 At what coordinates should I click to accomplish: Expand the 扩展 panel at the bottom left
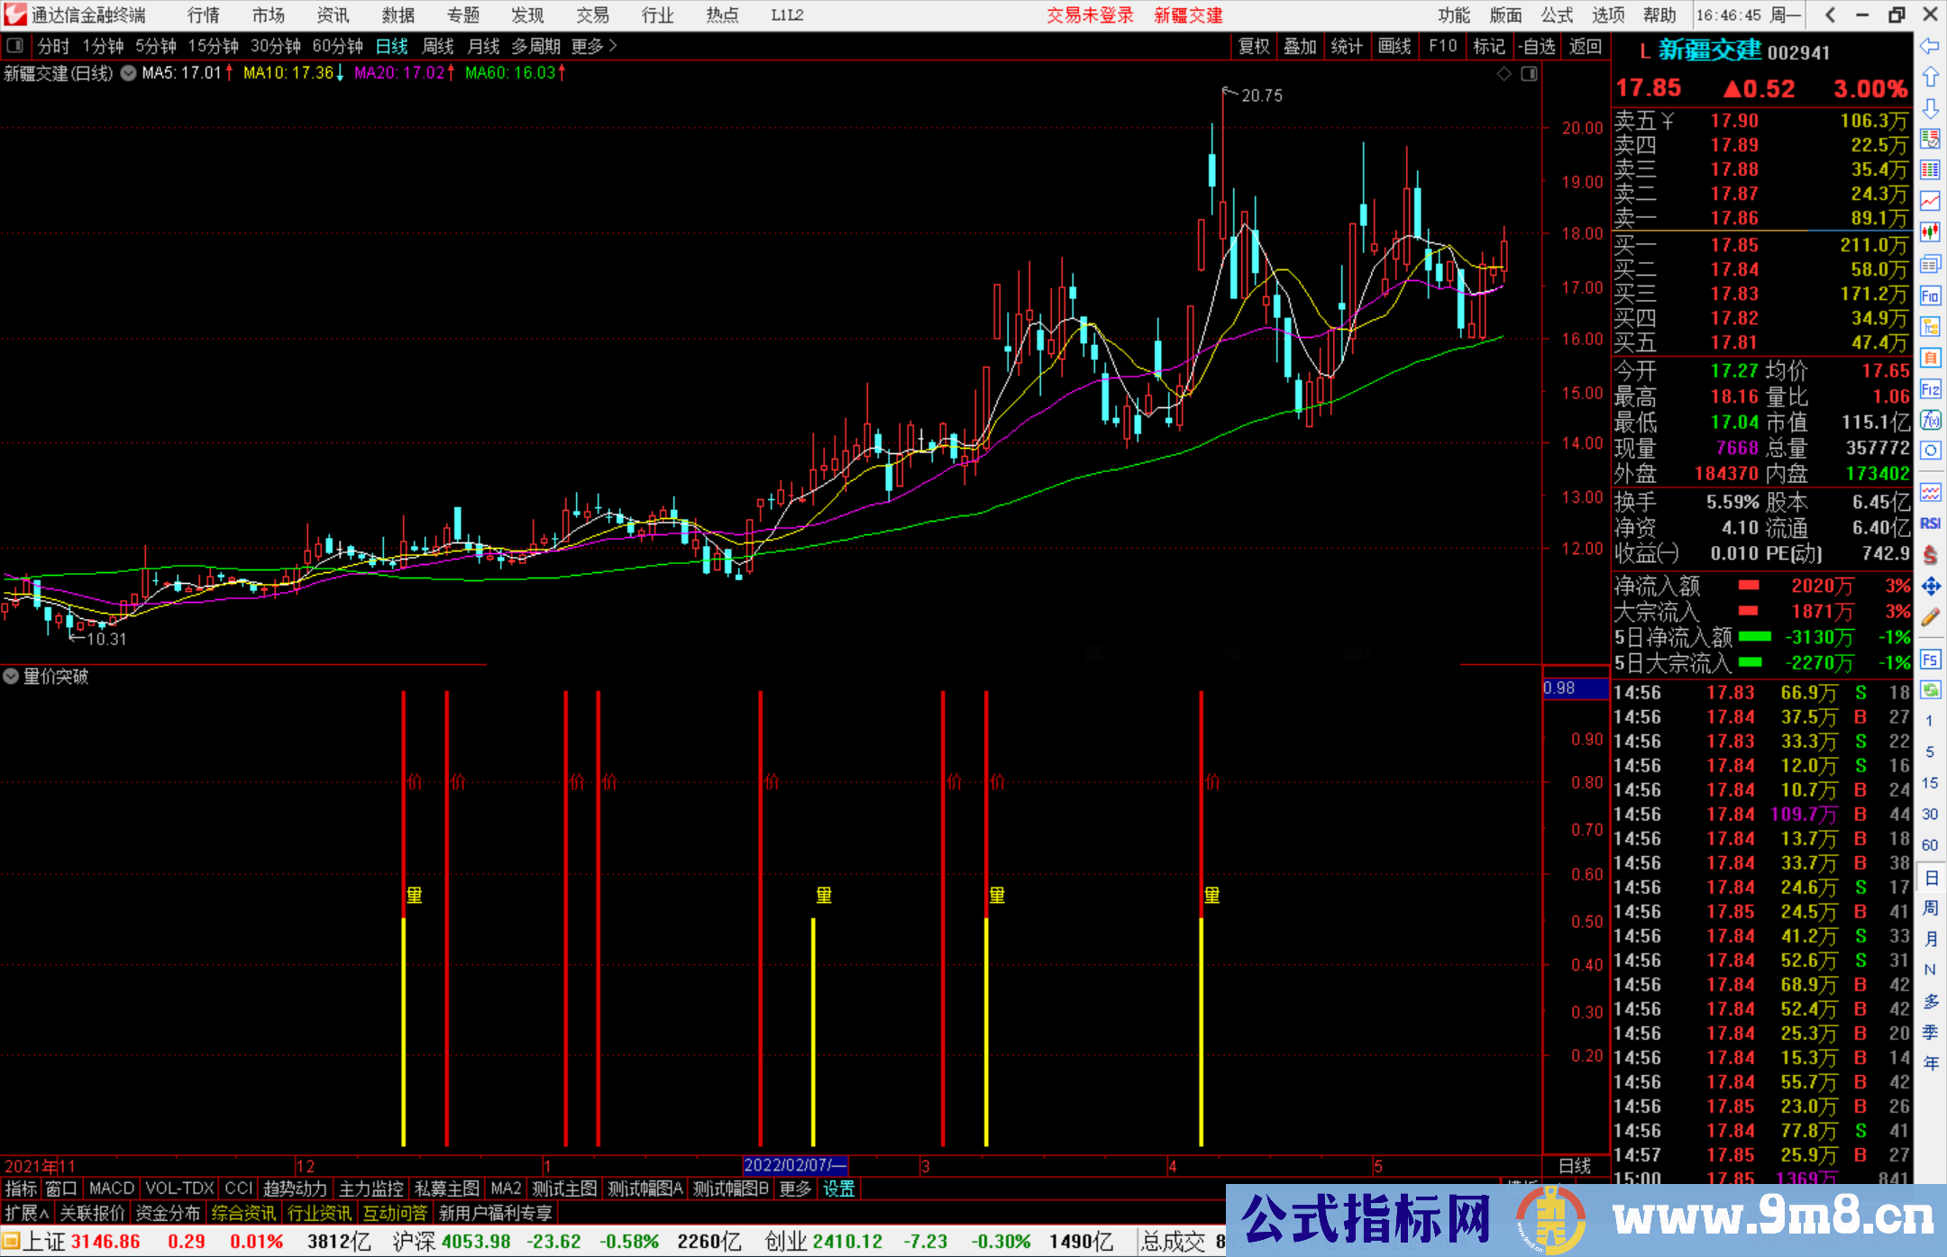(x=26, y=1213)
